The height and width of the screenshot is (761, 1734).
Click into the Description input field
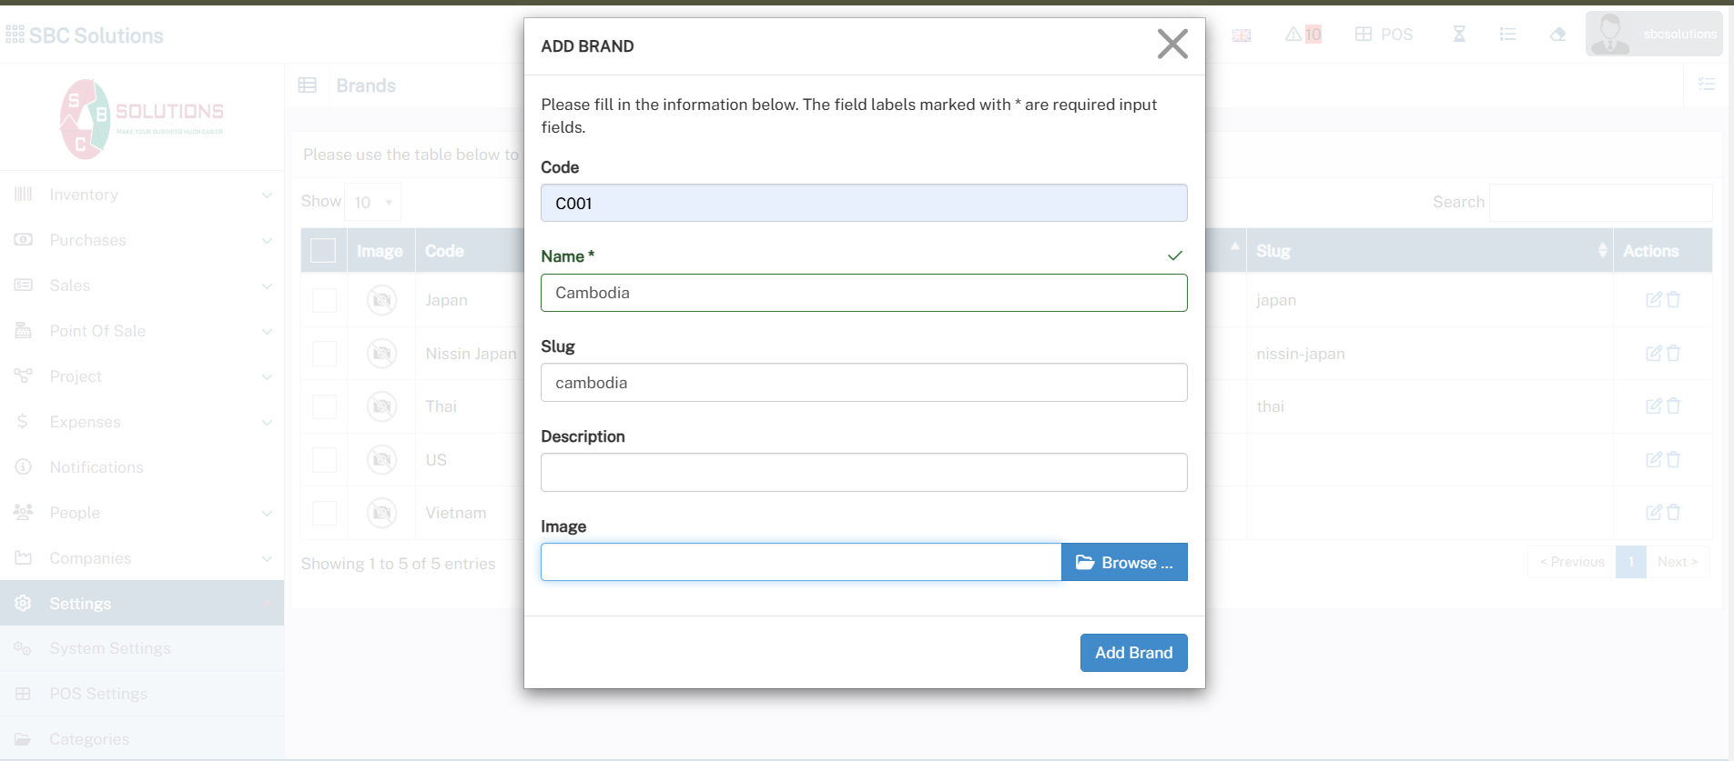[863, 473]
